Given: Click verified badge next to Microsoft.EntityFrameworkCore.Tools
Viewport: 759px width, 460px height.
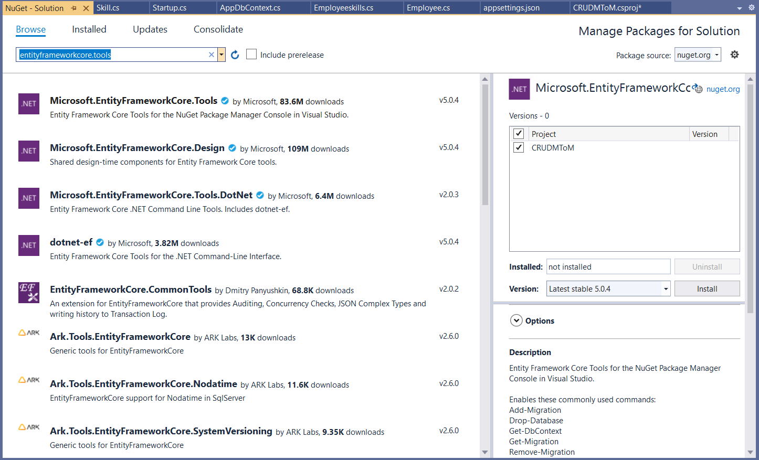Looking at the screenshot, I should pos(225,101).
